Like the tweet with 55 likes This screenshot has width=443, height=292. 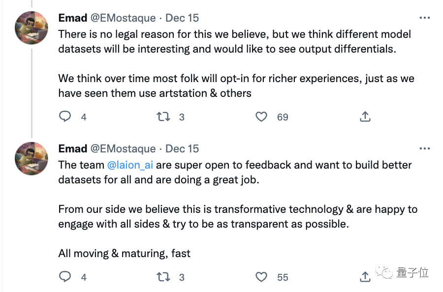pos(261,277)
